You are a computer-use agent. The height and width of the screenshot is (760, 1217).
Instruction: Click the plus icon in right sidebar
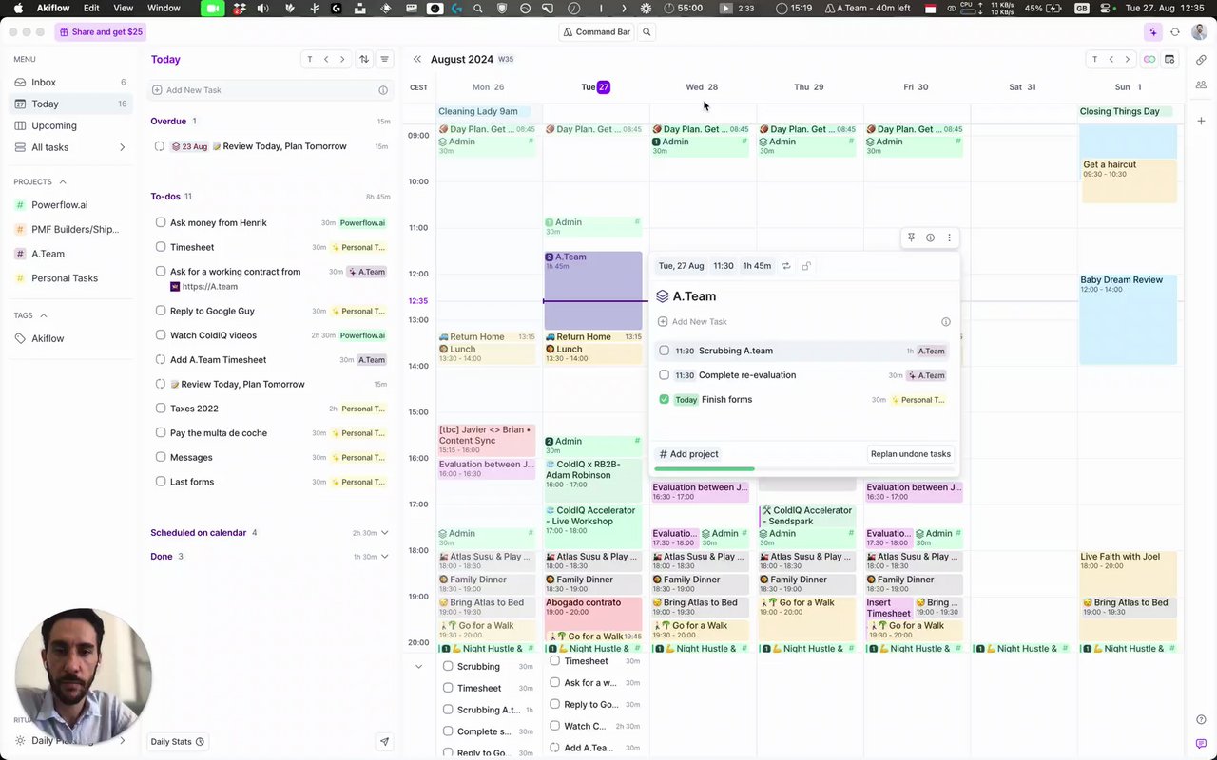pyautogui.click(x=1202, y=121)
